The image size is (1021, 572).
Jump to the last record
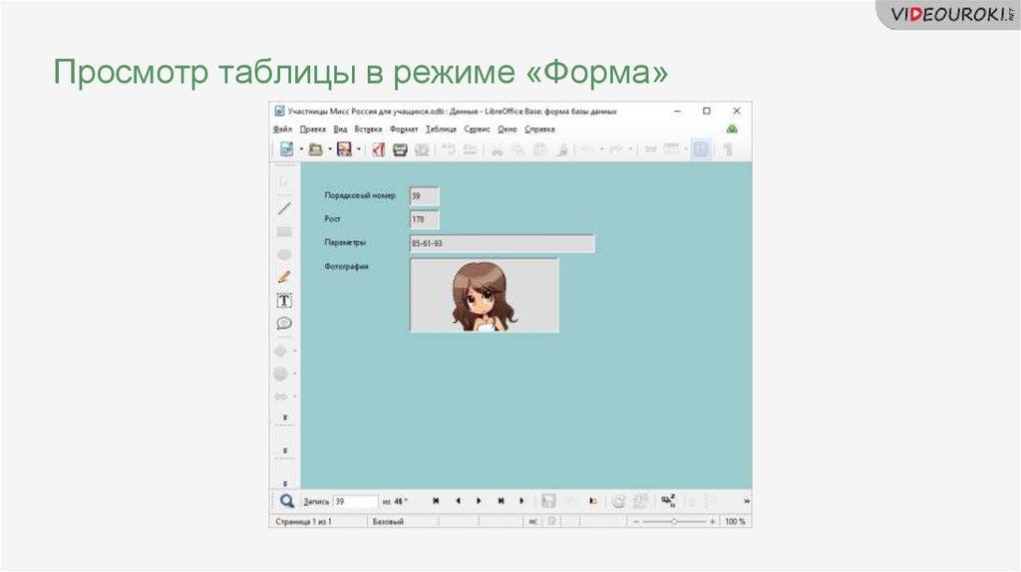501,501
